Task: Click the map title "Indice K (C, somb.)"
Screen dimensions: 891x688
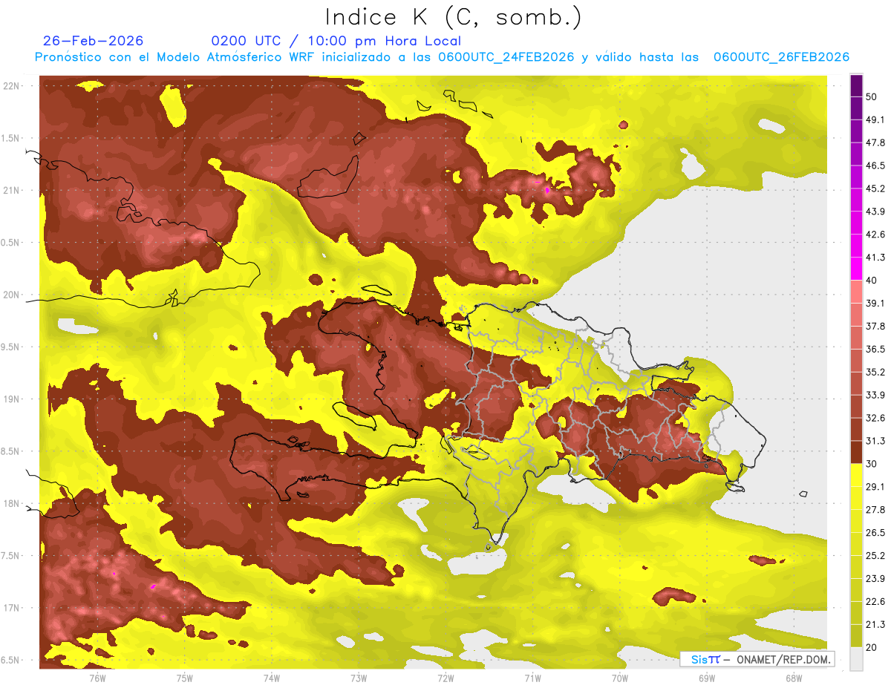Action: pos(454,17)
